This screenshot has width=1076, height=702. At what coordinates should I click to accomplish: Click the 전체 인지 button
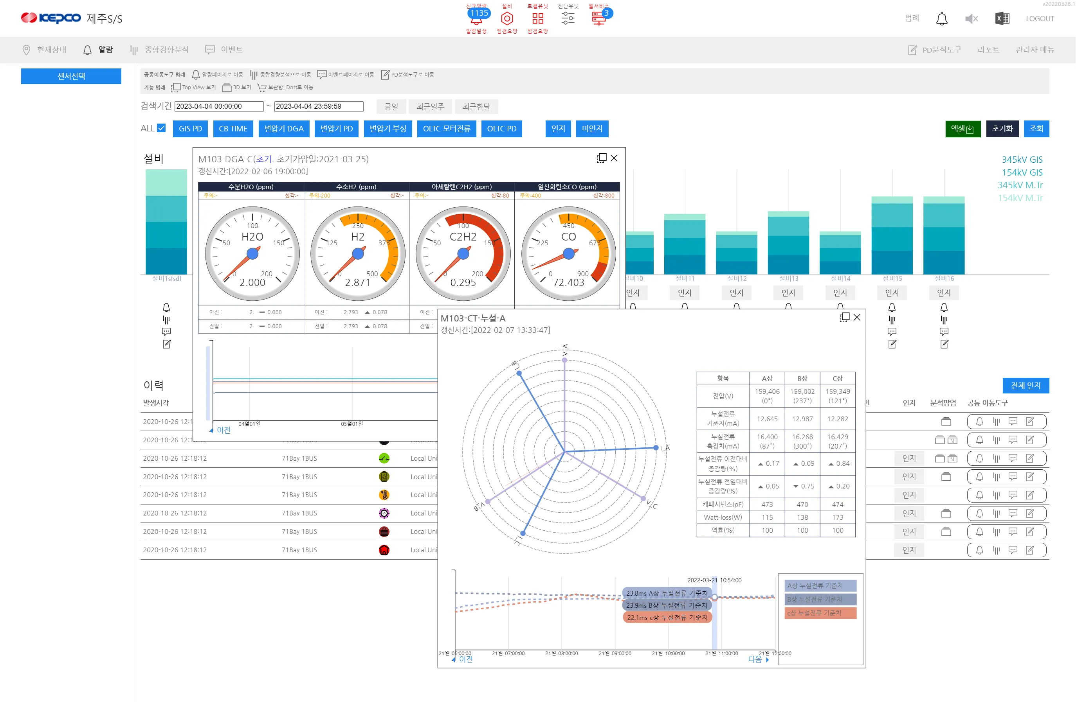(1026, 386)
